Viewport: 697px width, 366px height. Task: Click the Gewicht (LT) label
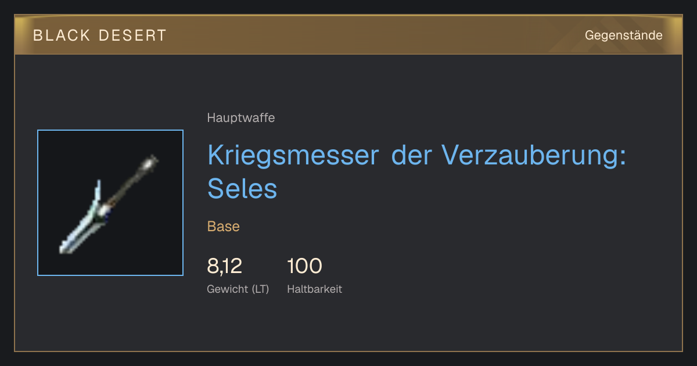[238, 289]
